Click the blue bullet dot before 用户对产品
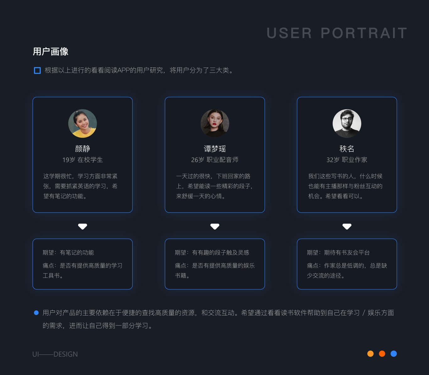429x375 pixels. tap(36, 313)
